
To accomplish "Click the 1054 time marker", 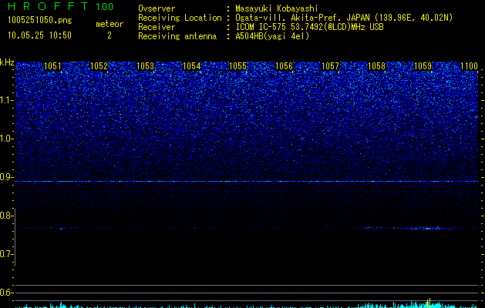I will tap(191, 66).
